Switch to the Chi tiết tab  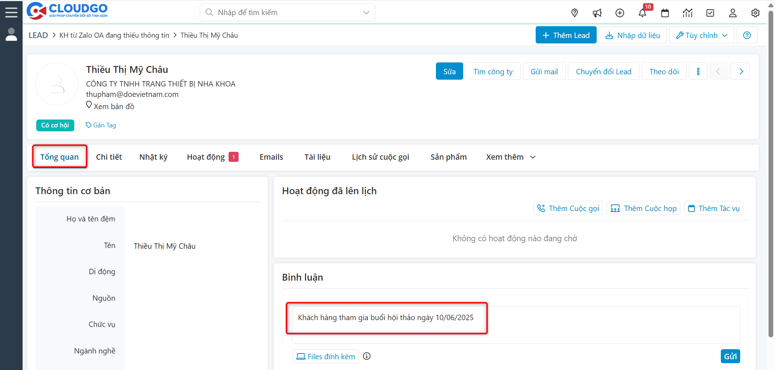click(x=109, y=157)
